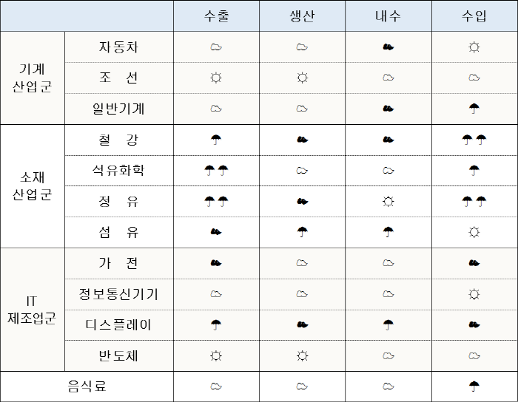Click the 기계 산업군 group cell

coord(33,78)
